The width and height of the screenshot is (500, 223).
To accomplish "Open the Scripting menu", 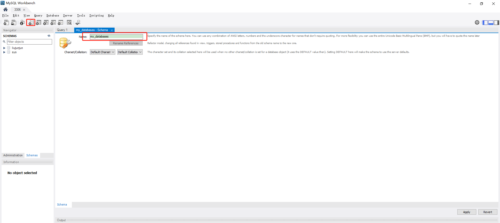I will (x=96, y=16).
